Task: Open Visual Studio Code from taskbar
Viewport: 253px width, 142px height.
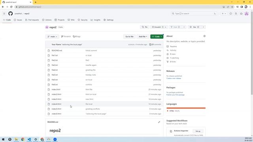Action: 29,139
